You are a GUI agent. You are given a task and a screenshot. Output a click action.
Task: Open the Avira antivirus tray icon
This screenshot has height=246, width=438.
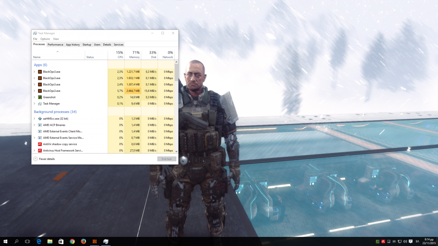[383, 241]
